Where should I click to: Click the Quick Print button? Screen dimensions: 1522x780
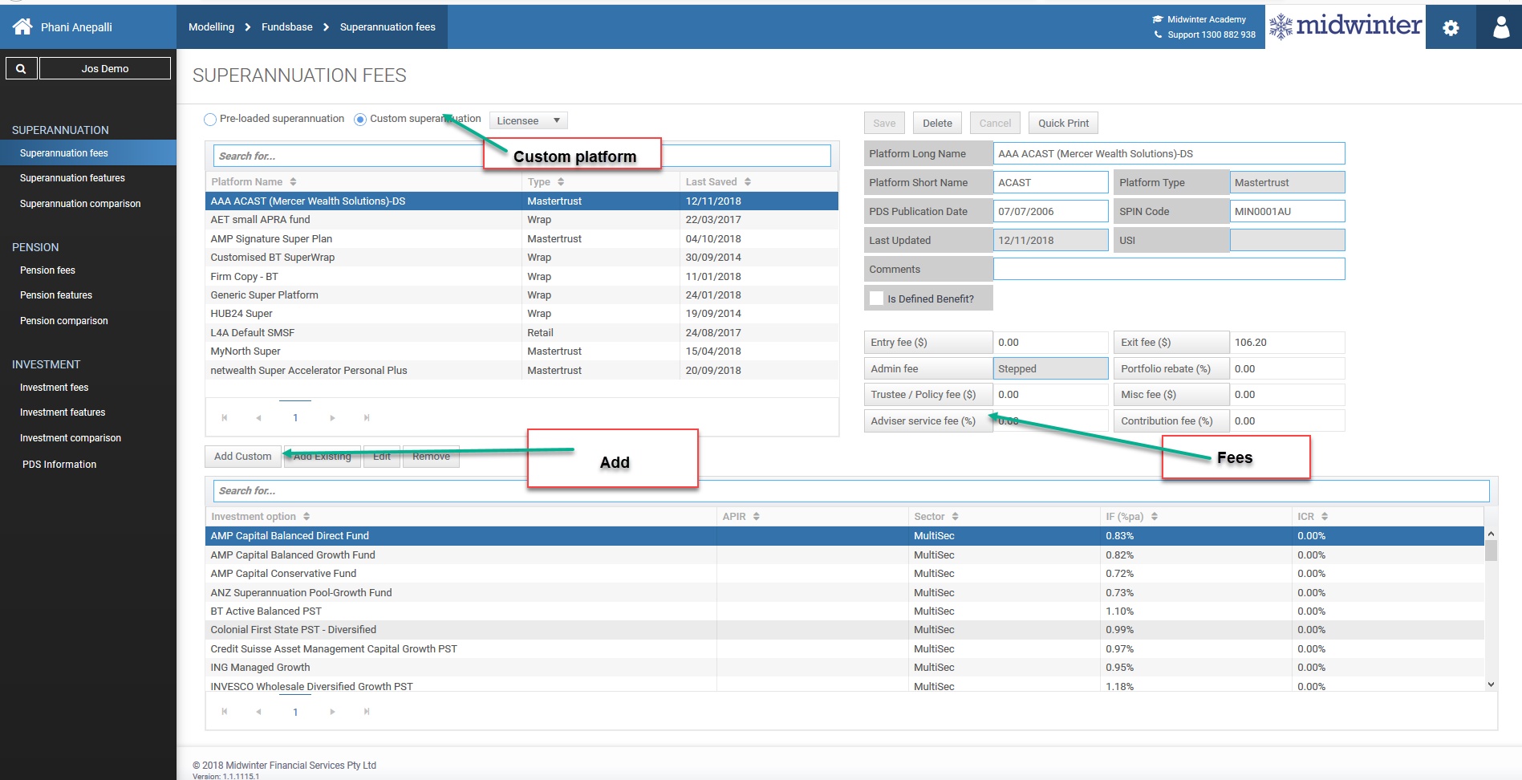[1063, 123]
